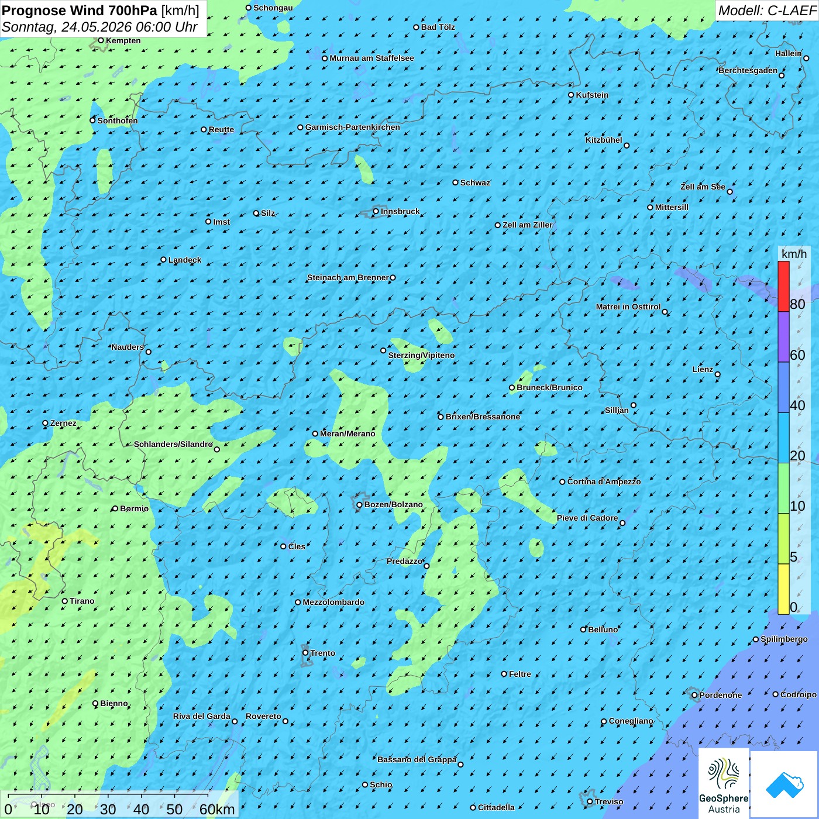Click the 60km mark on scale bar
Screen dimensions: 819x819
[217, 810]
